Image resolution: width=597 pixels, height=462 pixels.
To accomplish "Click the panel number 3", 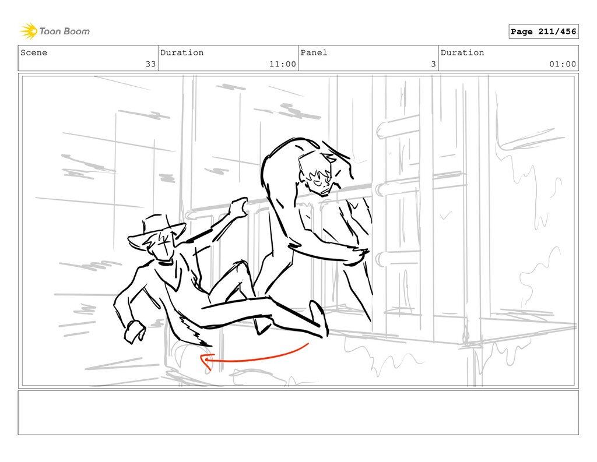I will click(x=433, y=64).
